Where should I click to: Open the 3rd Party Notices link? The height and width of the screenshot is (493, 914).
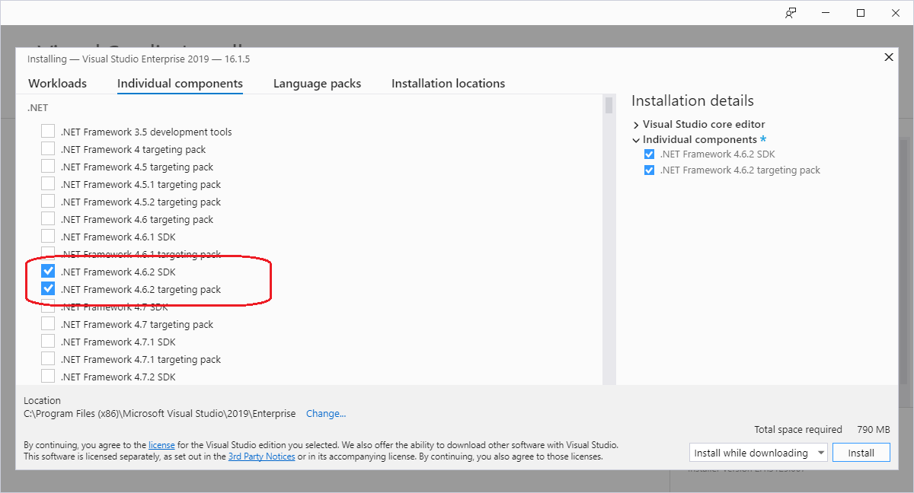tap(261, 457)
